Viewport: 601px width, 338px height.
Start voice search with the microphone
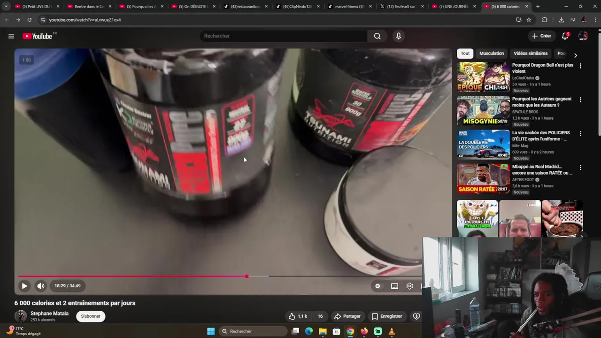pos(399,36)
